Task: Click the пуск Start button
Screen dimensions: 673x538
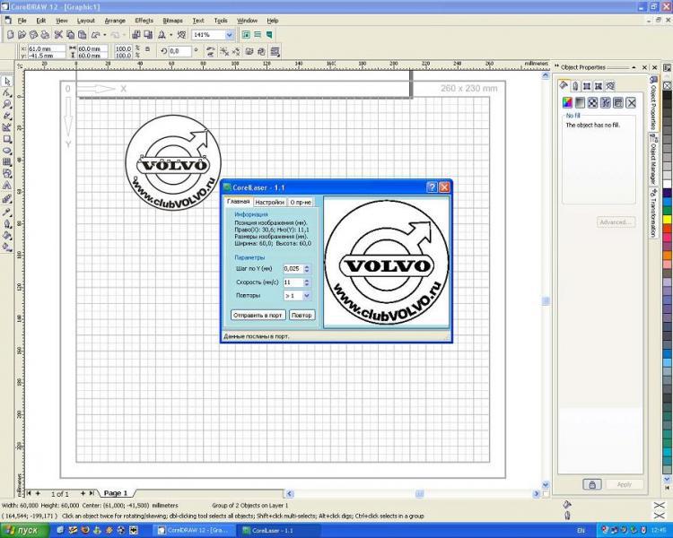Action: tap(25, 530)
